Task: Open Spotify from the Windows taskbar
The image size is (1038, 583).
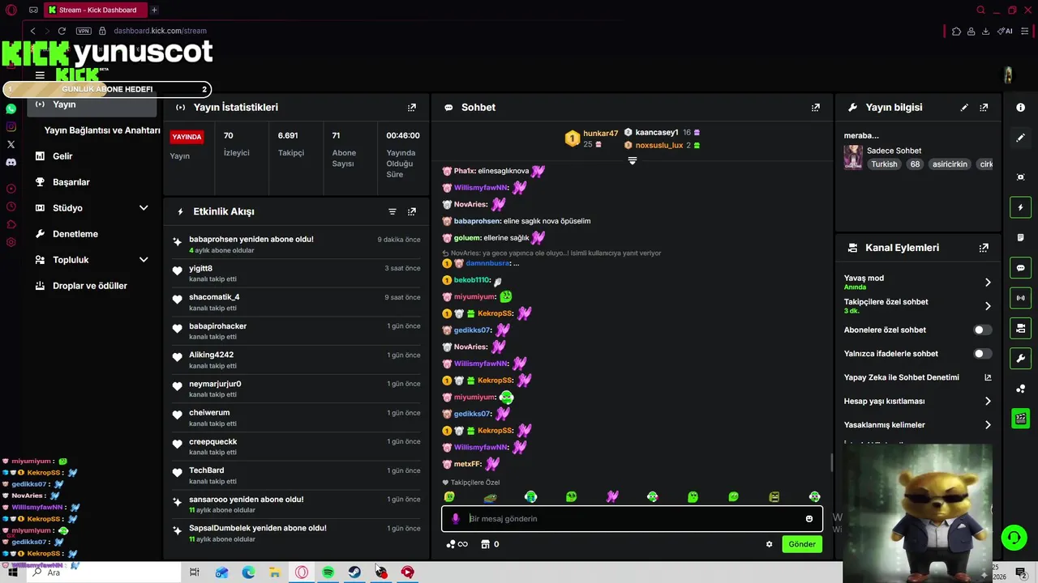Action: coord(328,572)
